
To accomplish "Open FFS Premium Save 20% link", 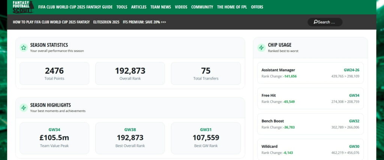I will click(x=144, y=22).
